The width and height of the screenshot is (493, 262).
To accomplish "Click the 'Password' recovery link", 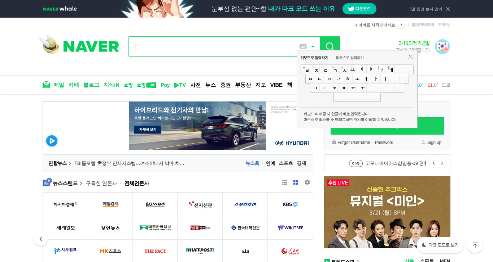I will [384, 143].
